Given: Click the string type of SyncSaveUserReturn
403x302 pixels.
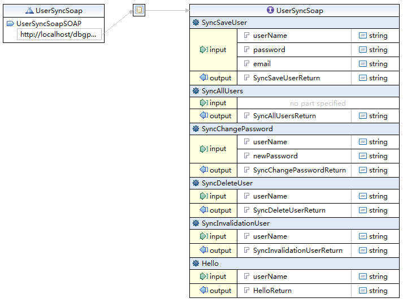Looking at the screenshot, I should 378,78.
